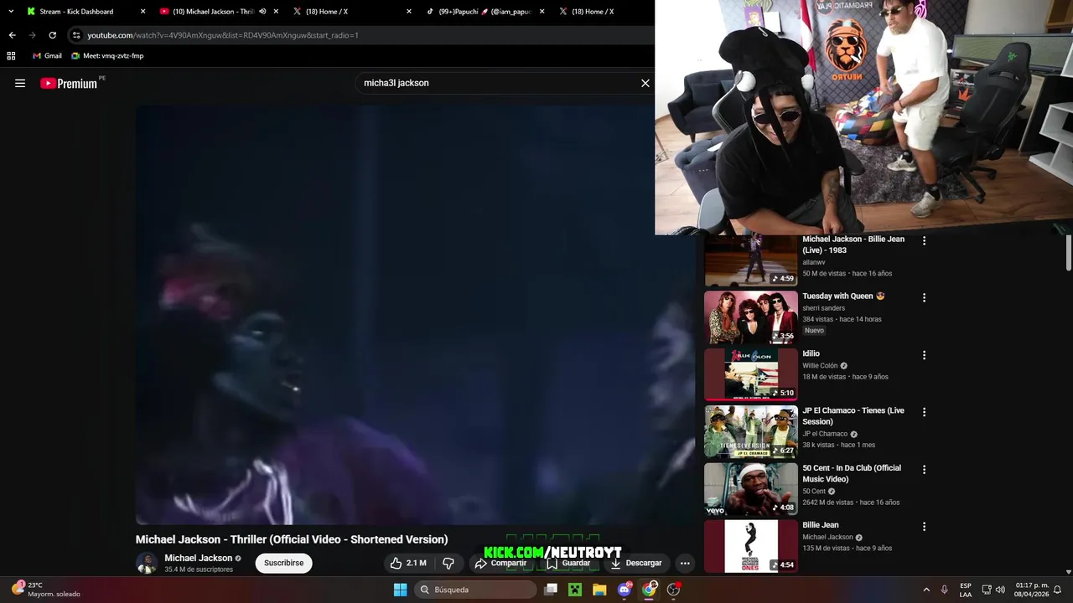Like the Thriller video

click(408, 563)
